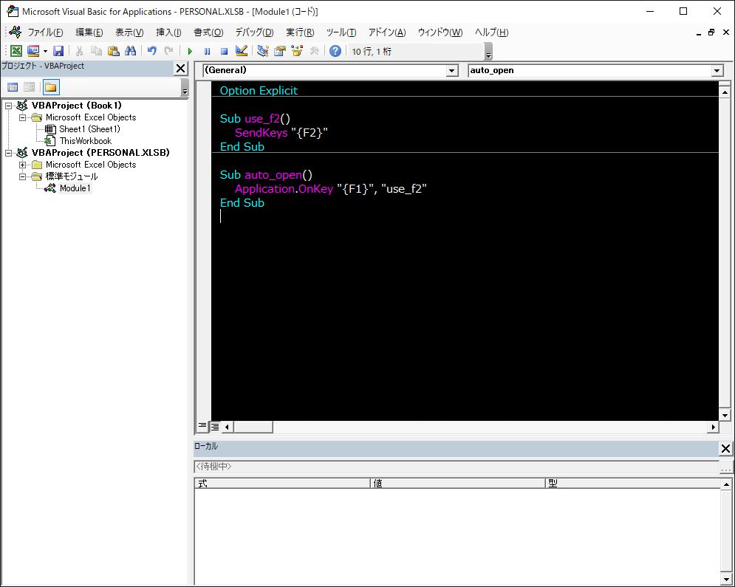Save the project with the floppy disk icon
This screenshot has width=735, height=587.
[x=58, y=51]
